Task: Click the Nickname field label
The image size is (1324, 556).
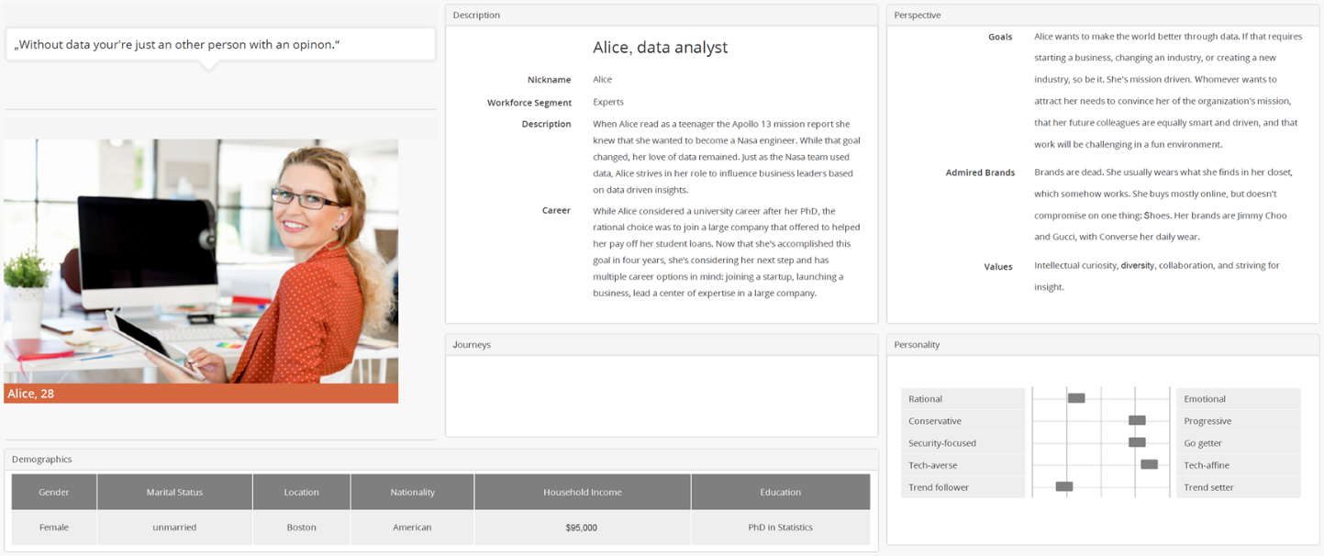Action: tap(549, 80)
